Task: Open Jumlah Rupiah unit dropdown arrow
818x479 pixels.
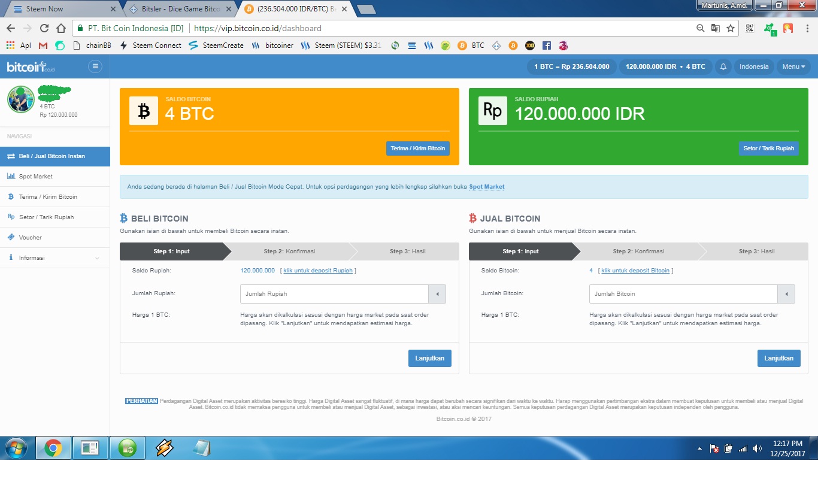Action: pos(437,294)
